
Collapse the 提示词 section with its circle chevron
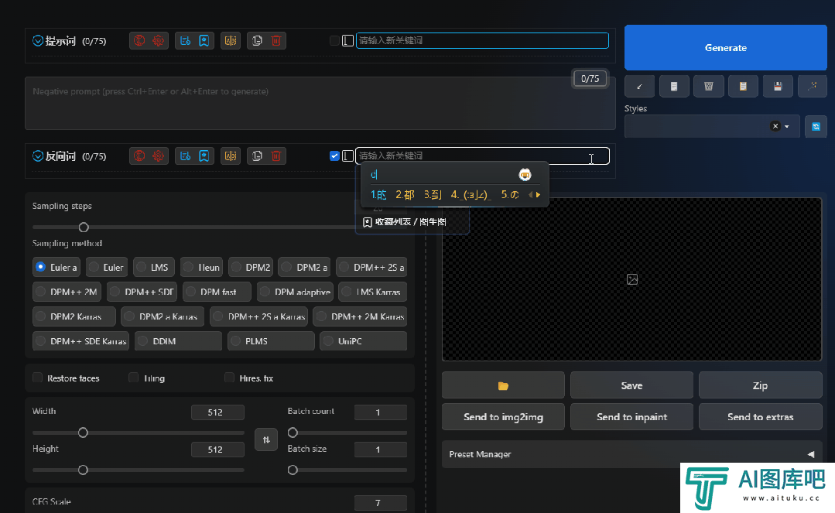tap(38, 40)
